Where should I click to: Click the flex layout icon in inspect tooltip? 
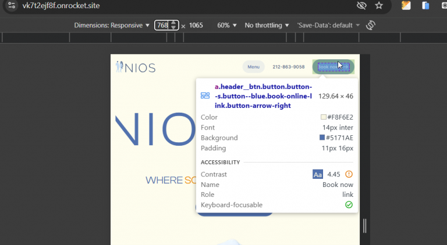coord(205,96)
